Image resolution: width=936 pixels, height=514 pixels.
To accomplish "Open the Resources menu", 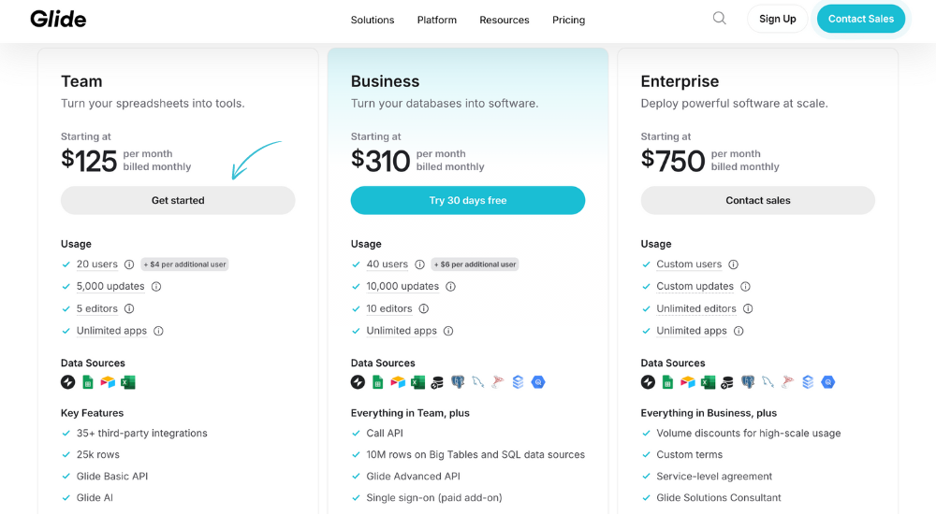I will pyautogui.click(x=505, y=20).
